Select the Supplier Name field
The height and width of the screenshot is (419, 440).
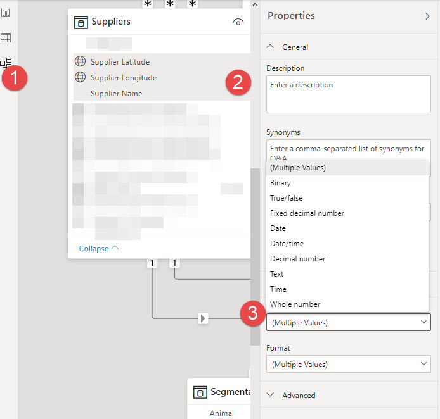point(162,93)
